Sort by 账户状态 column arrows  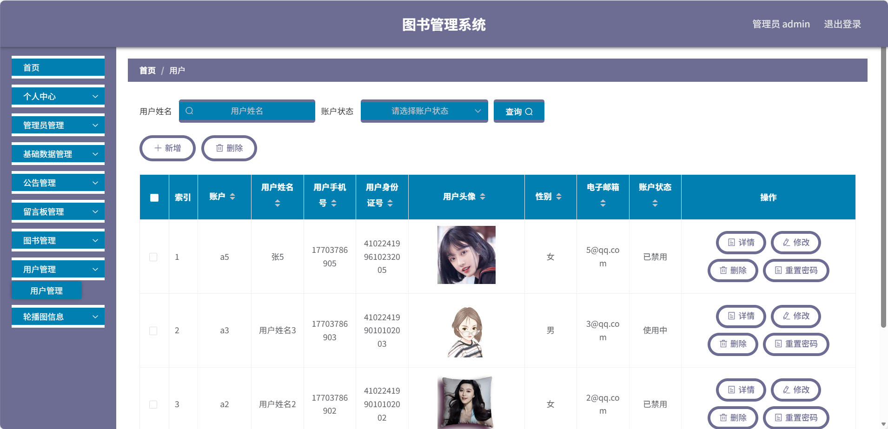tap(655, 203)
